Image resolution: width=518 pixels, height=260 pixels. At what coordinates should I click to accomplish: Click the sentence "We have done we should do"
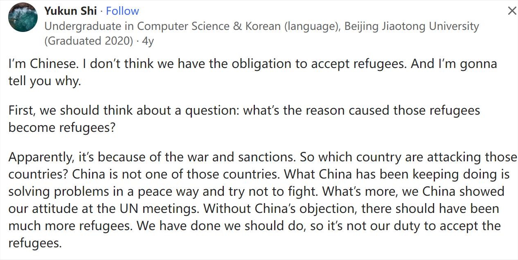pyautogui.click(x=221, y=226)
